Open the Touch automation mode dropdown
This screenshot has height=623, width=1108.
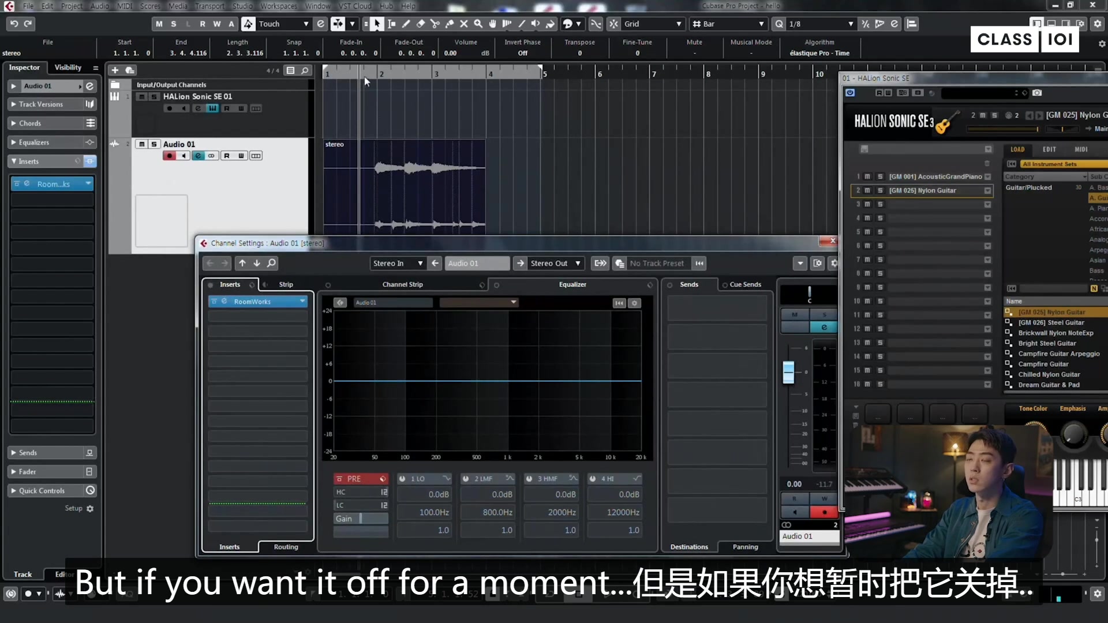(283, 24)
